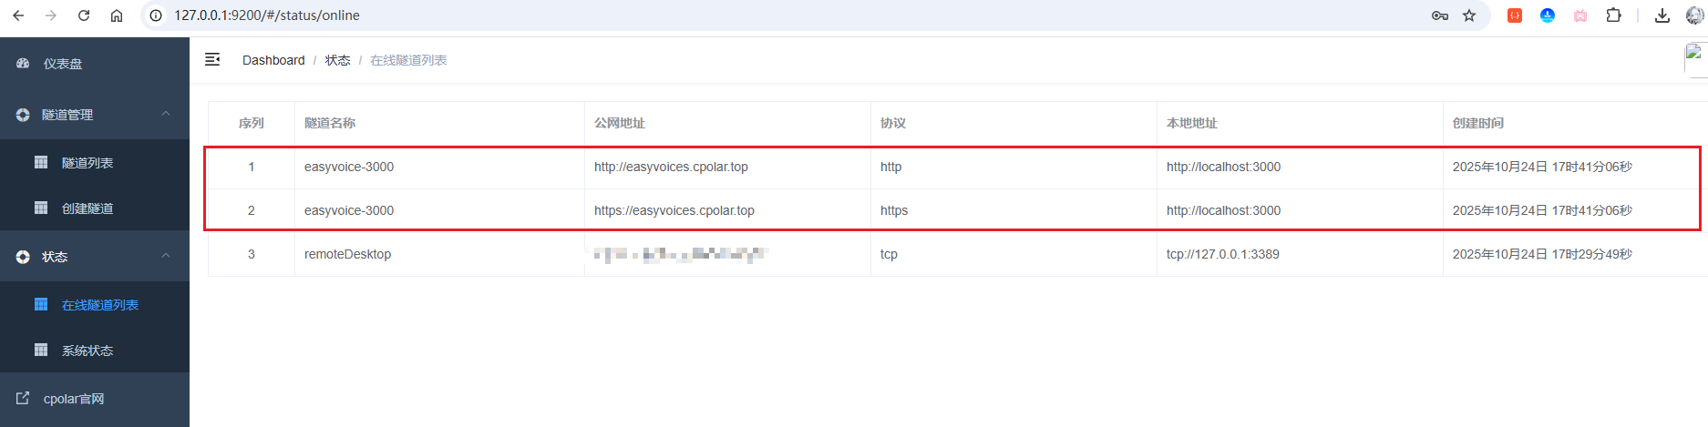The width and height of the screenshot is (1708, 427).
Task: Collapse the 状态 sidebar section
Action: [165, 256]
